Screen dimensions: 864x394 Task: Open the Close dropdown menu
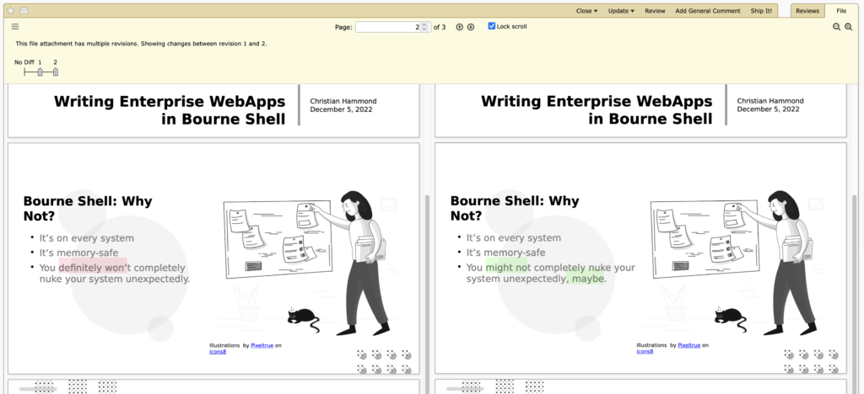point(587,10)
